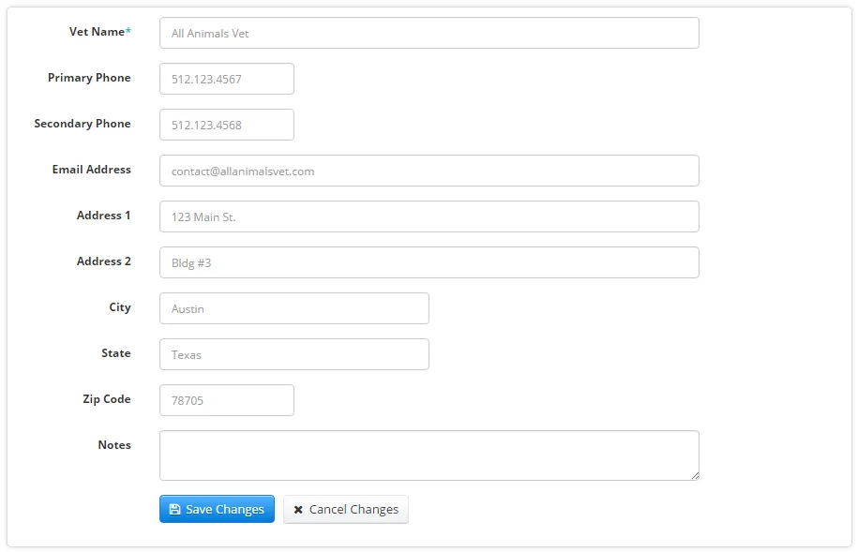The image size is (858, 552).
Task: Focus the State input field
Action: coord(294,354)
